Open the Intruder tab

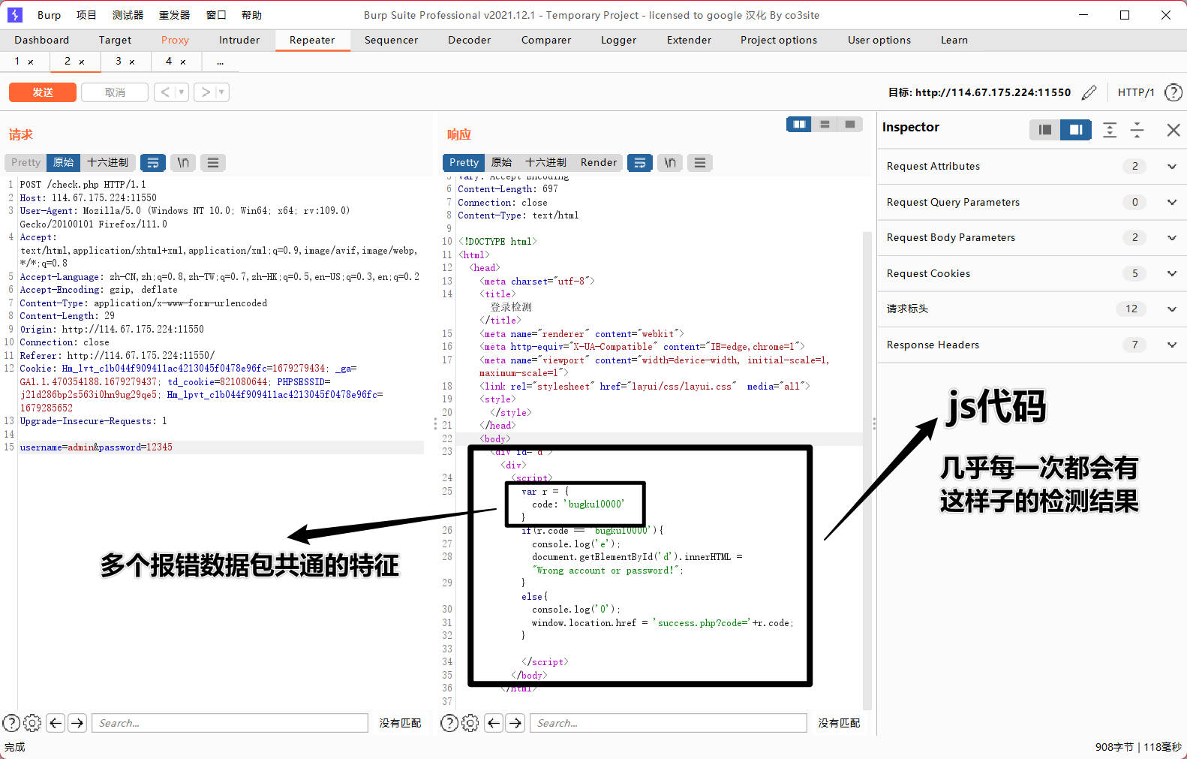click(239, 40)
